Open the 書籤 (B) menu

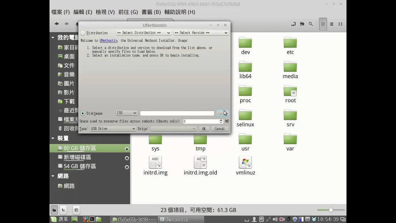(151, 12)
